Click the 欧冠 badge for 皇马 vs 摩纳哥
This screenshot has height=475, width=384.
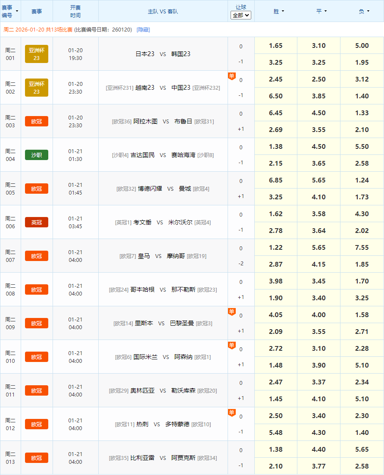tap(37, 256)
